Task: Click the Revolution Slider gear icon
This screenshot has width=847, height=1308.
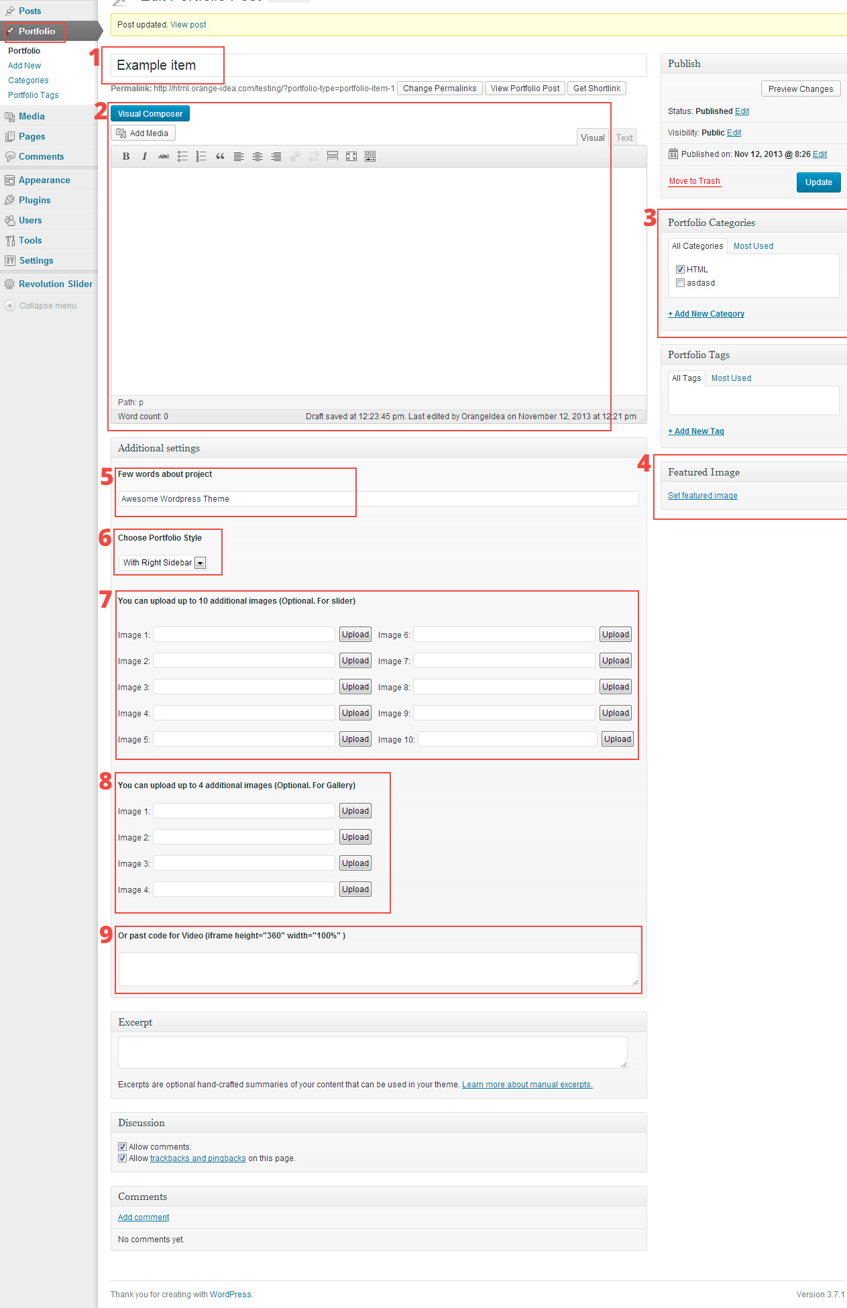Action: [x=9, y=284]
